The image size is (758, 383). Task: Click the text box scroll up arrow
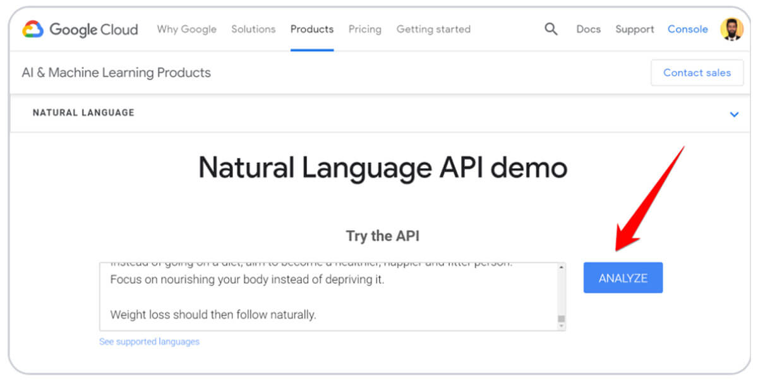[560, 268]
